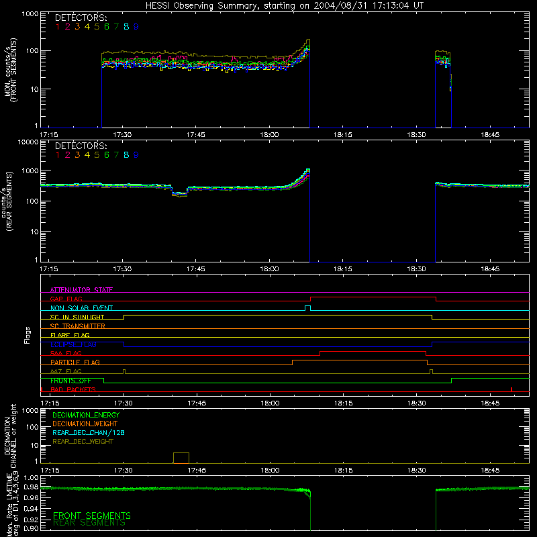
Task: Click the vertical Flags axis label
Action: [x=27, y=335]
